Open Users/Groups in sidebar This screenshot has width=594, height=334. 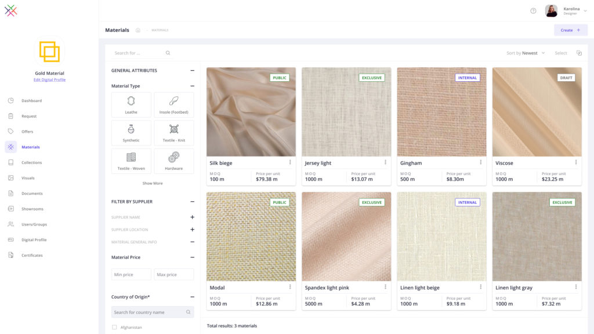(x=34, y=224)
